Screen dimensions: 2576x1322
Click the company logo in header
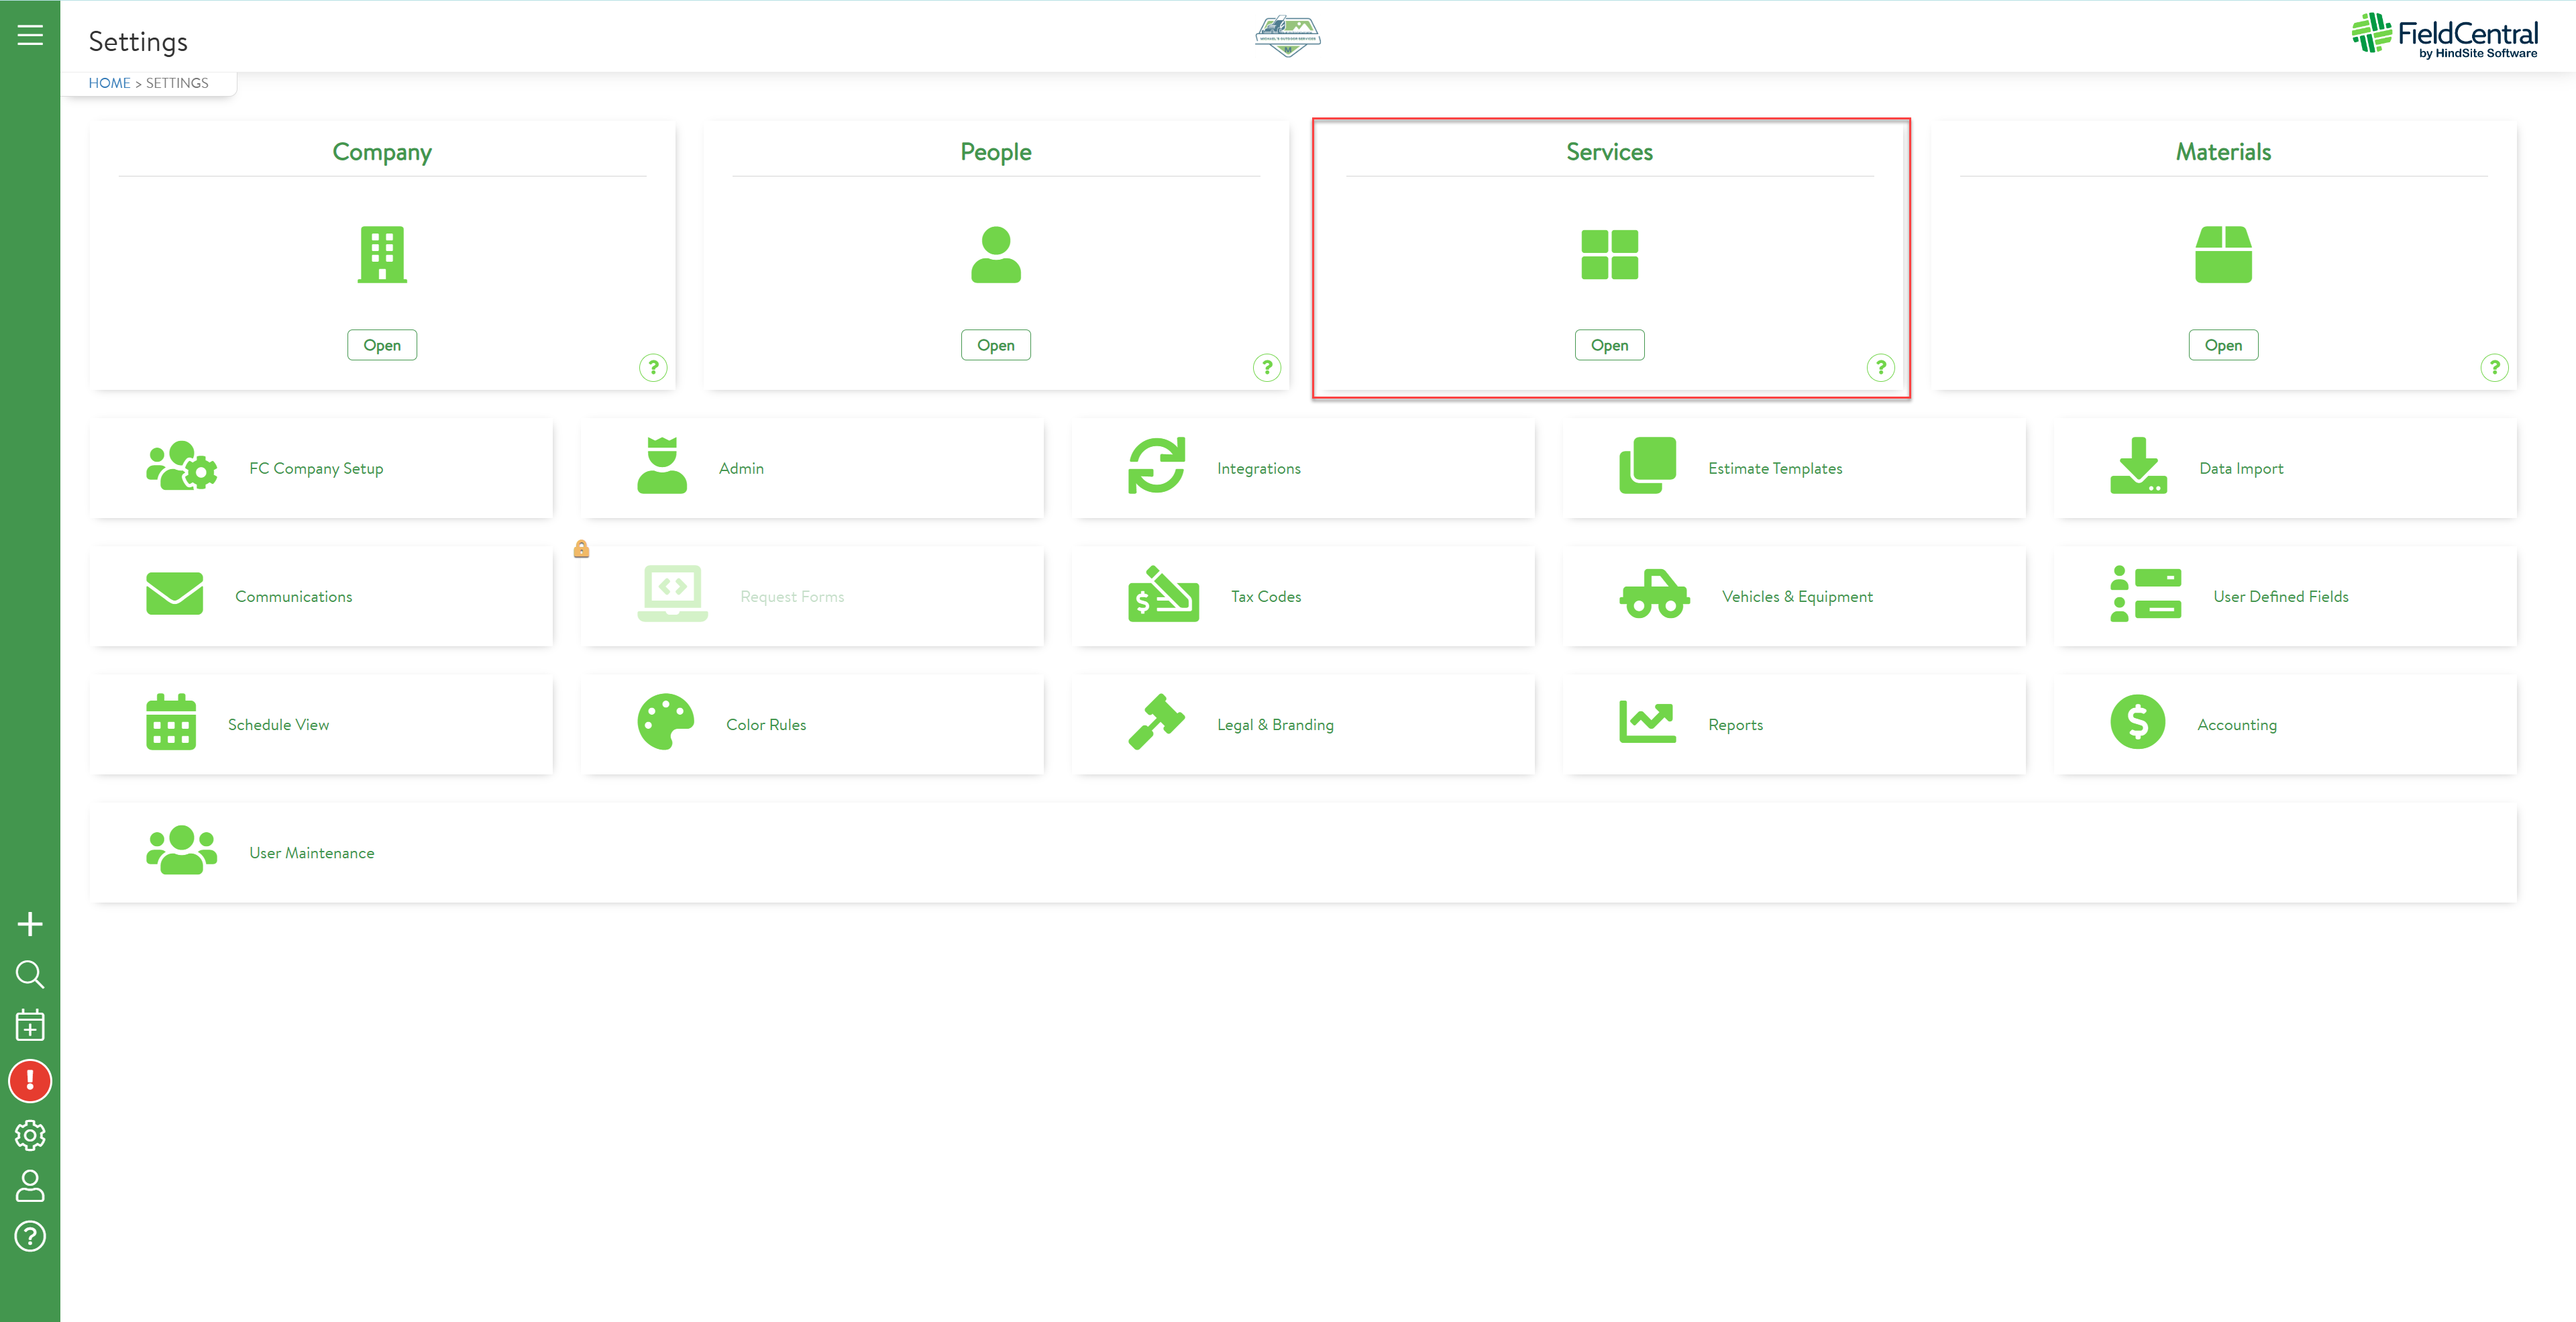pos(1287,37)
